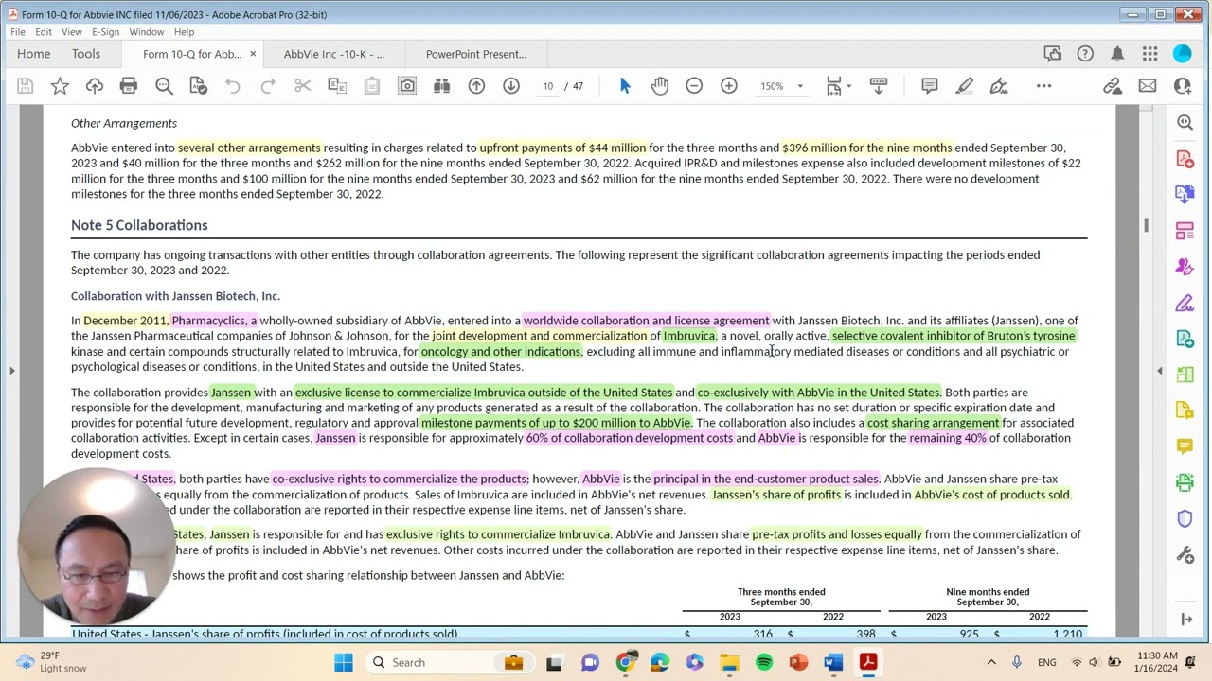Open Word from the taskbar
The width and height of the screenshot is (1212, 681).
click(x=832, y=662)
